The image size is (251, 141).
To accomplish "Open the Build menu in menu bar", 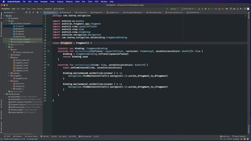I will click(x=77, y=2).
